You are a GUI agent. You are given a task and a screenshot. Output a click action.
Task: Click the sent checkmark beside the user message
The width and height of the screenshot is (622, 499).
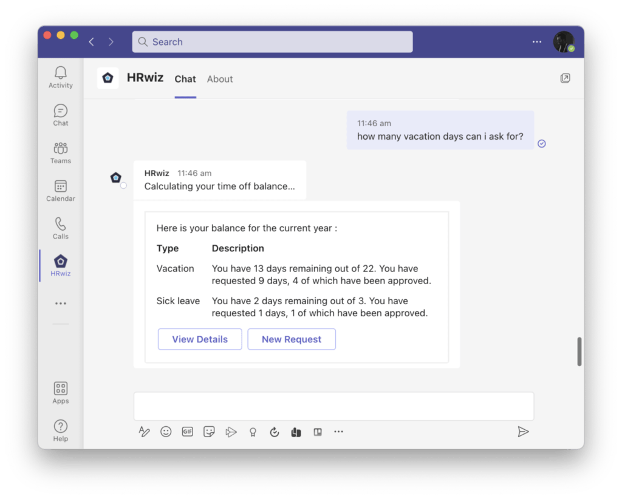coord(542,143)
